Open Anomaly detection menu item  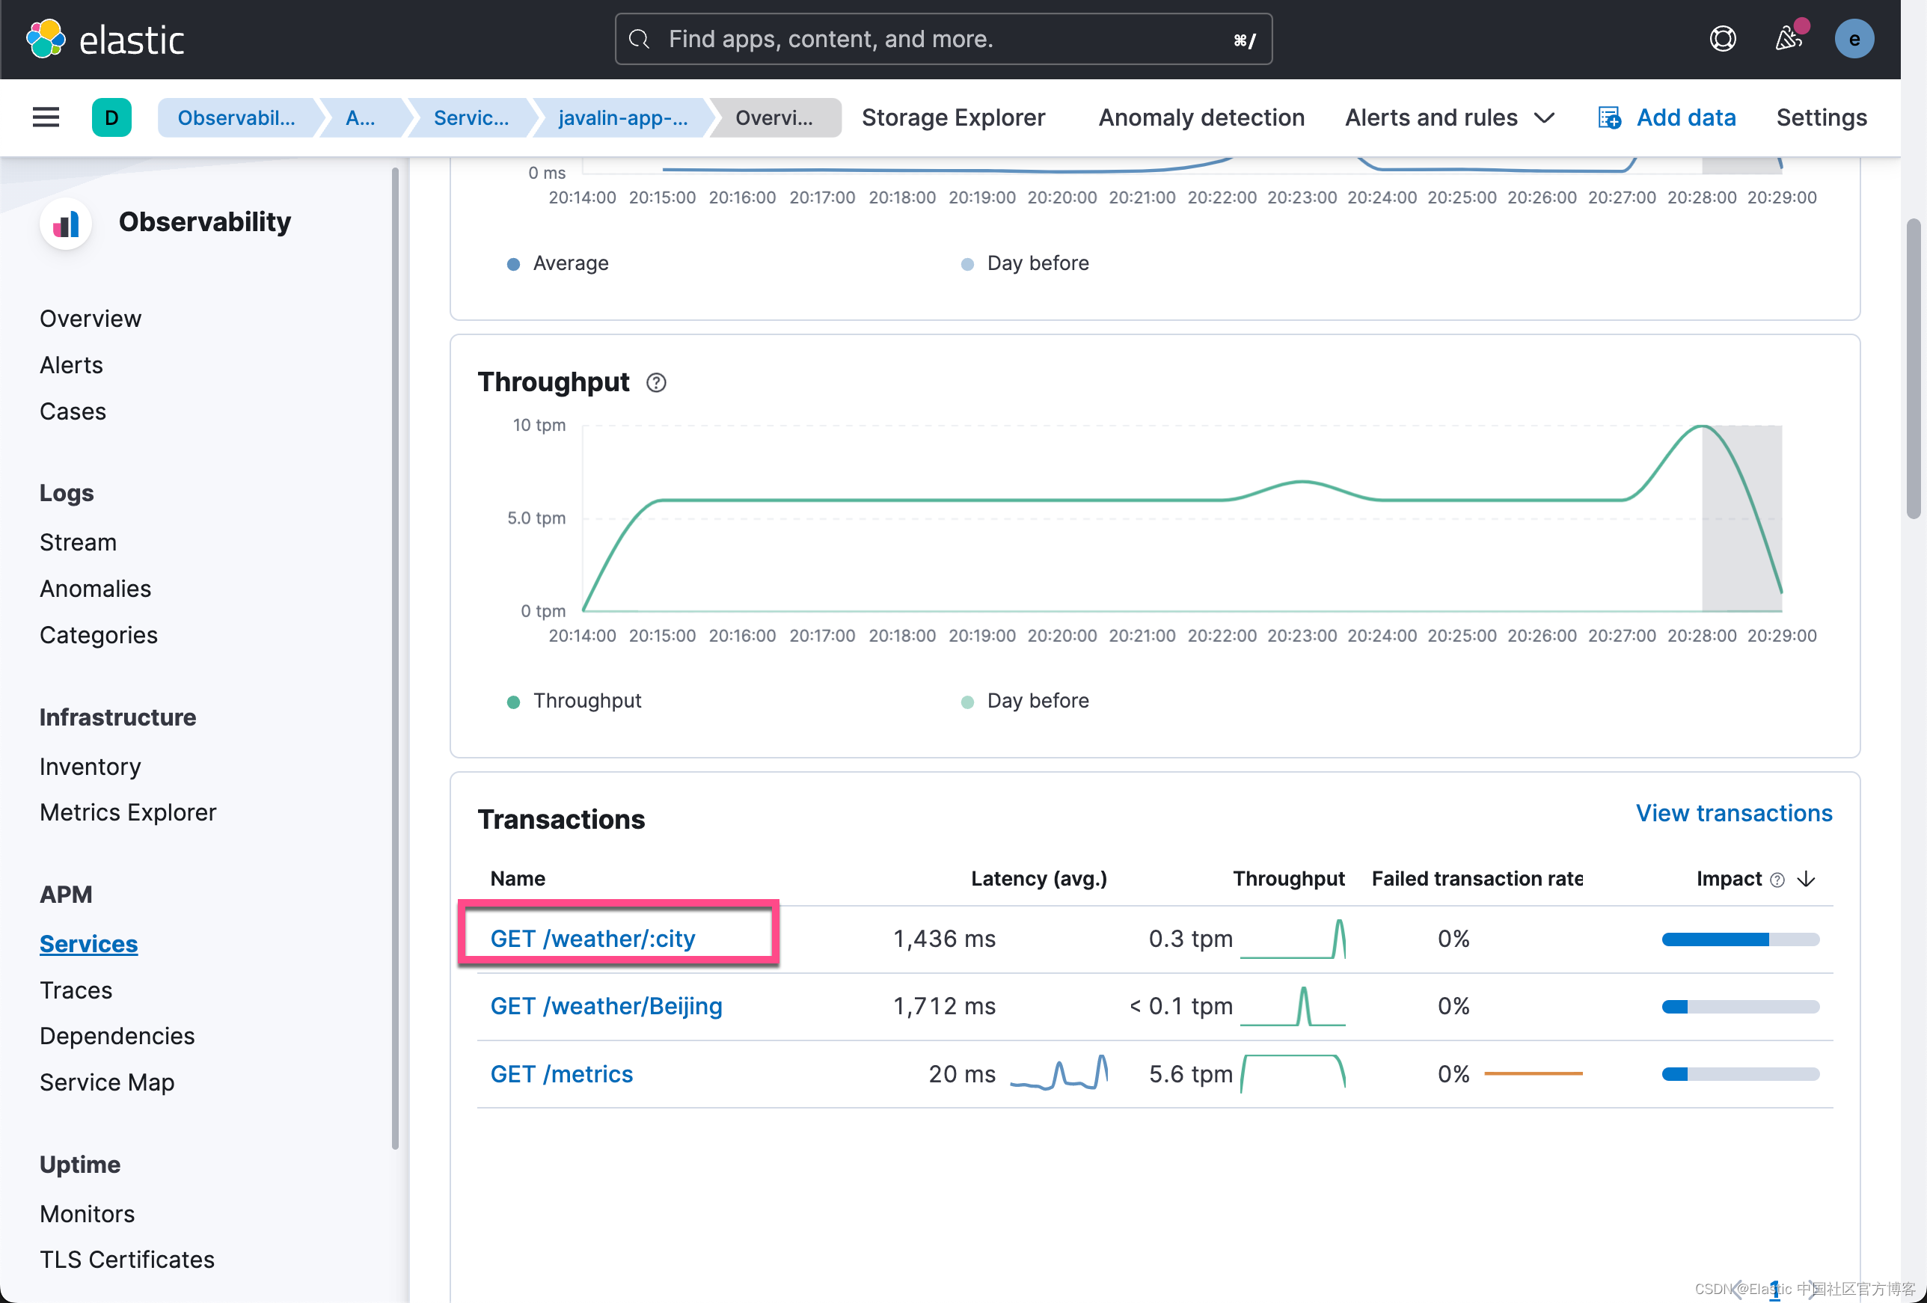(1201, 117)
